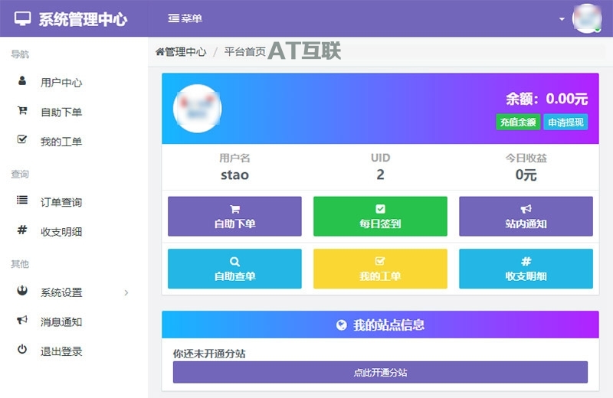Click the 点此开通分站 button
This screenshot has height=398, width=613.
[380, 372]
